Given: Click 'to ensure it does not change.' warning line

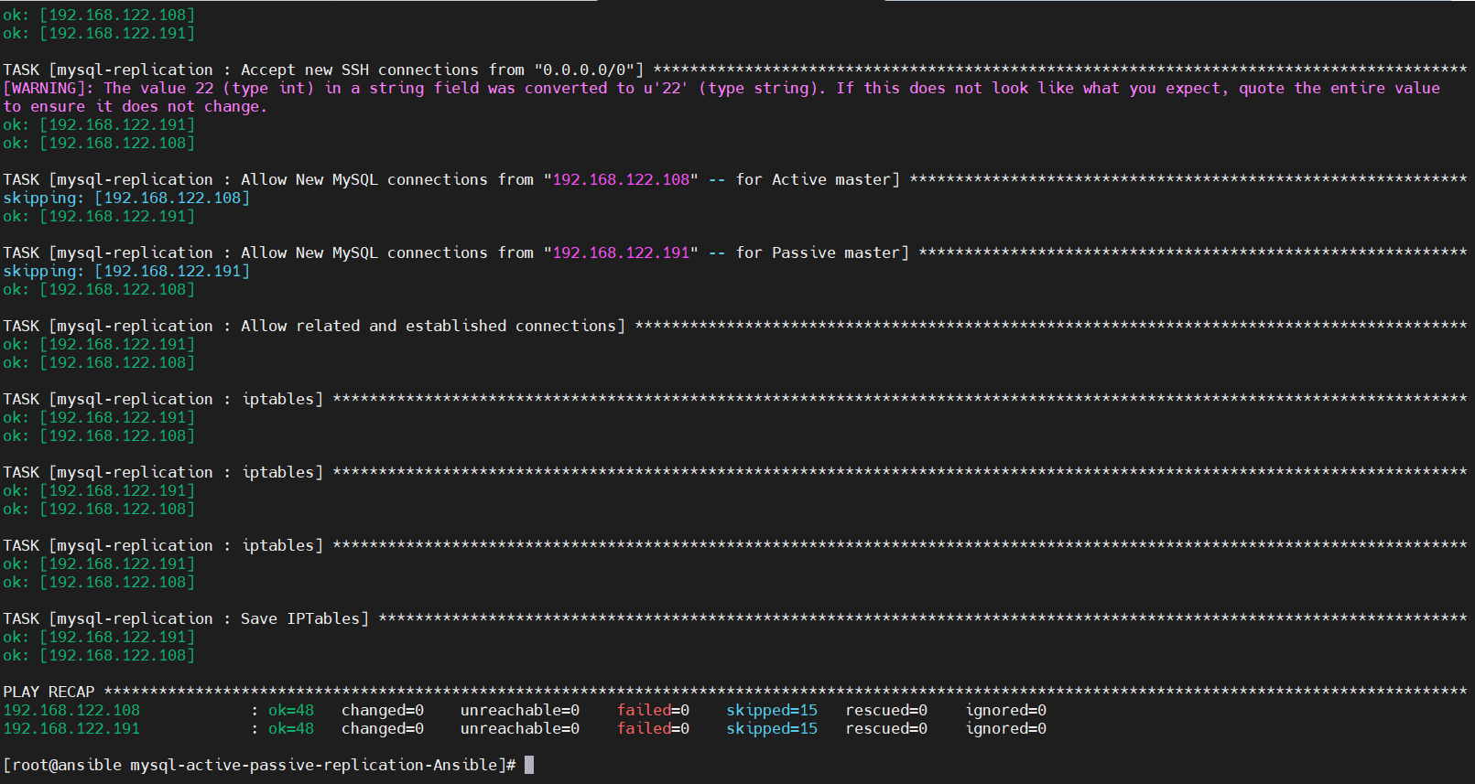Looking at the screenshot, I should click(x=136, y=106).
